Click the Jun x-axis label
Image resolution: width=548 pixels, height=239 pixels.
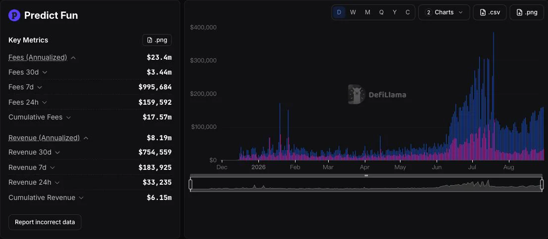pos(437,167)
